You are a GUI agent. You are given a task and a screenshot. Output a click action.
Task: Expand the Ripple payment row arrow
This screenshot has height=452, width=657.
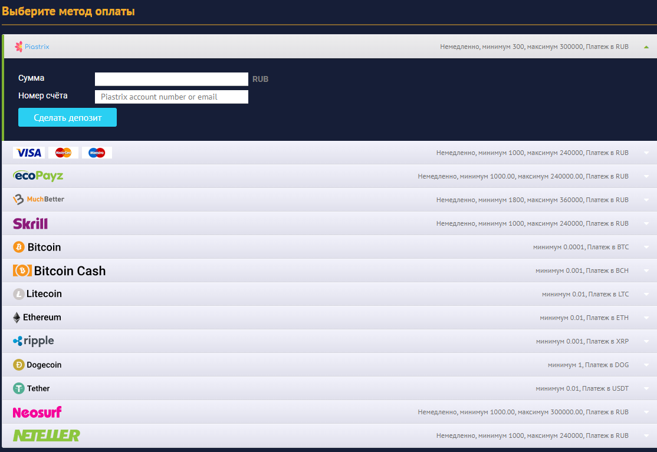(x=646, y=341)
